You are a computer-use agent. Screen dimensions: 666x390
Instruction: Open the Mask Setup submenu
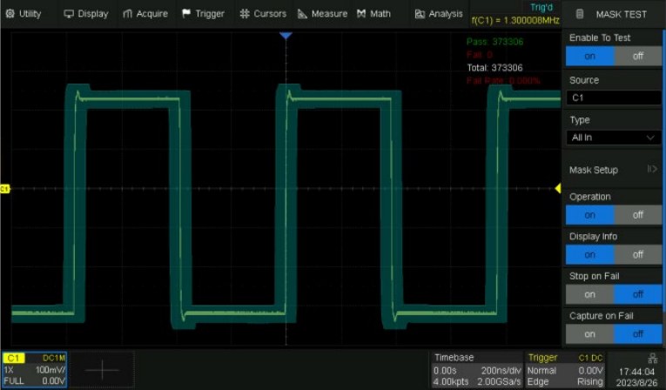coord(614,170)
